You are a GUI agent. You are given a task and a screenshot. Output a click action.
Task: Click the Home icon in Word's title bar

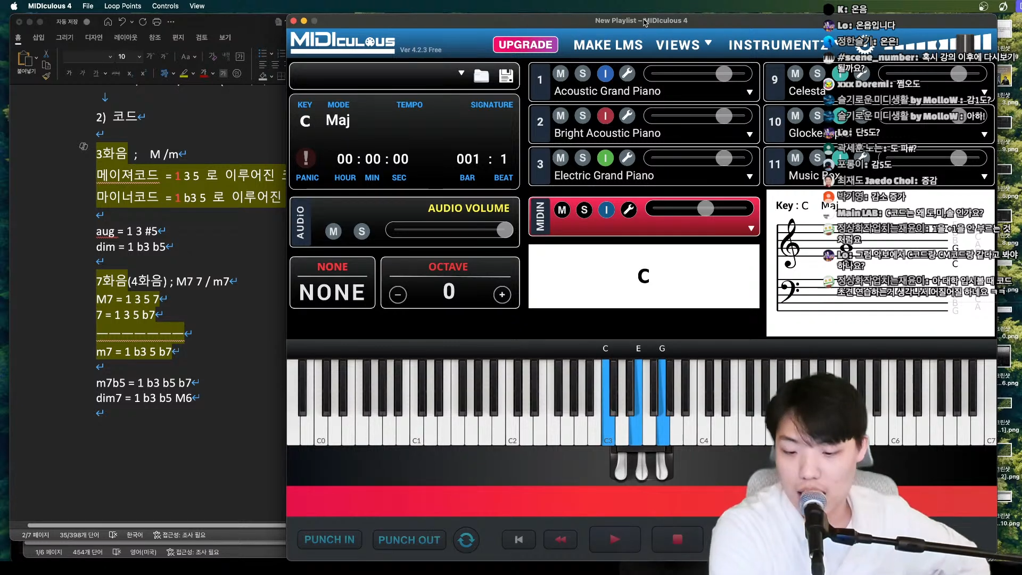tap(108, 22)
